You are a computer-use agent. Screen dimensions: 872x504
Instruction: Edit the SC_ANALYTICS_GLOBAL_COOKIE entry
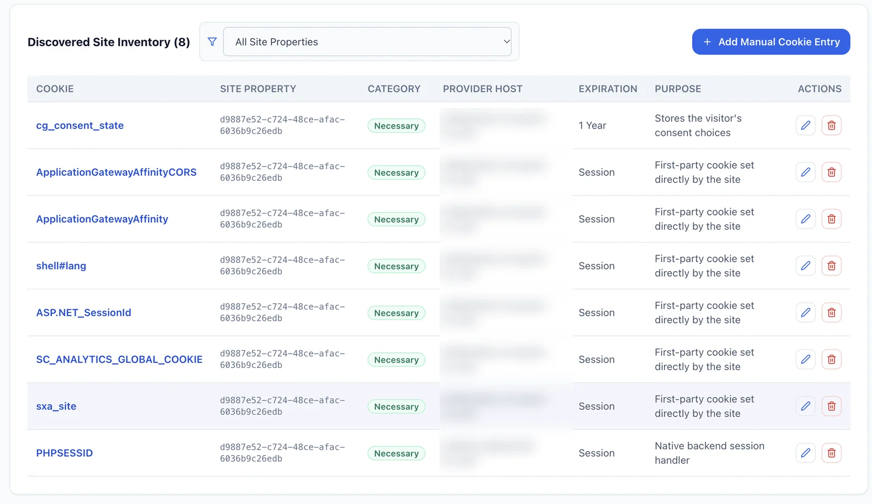[x=806, y=359]
